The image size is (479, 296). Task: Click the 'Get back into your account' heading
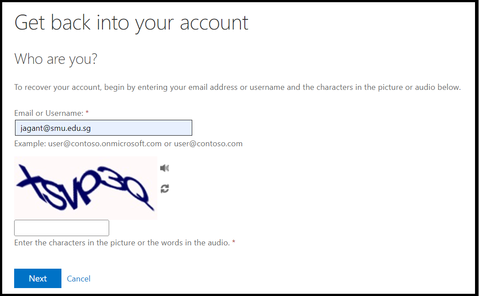132,22
